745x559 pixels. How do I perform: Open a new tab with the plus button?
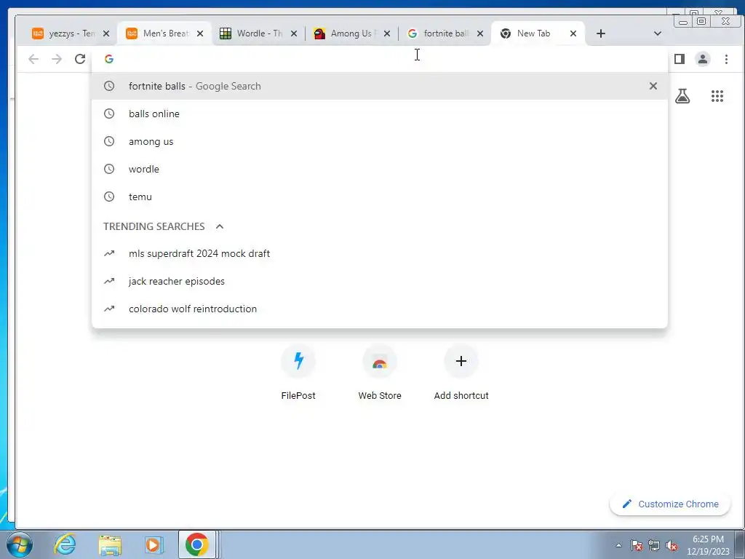click(x=600, y=33)
